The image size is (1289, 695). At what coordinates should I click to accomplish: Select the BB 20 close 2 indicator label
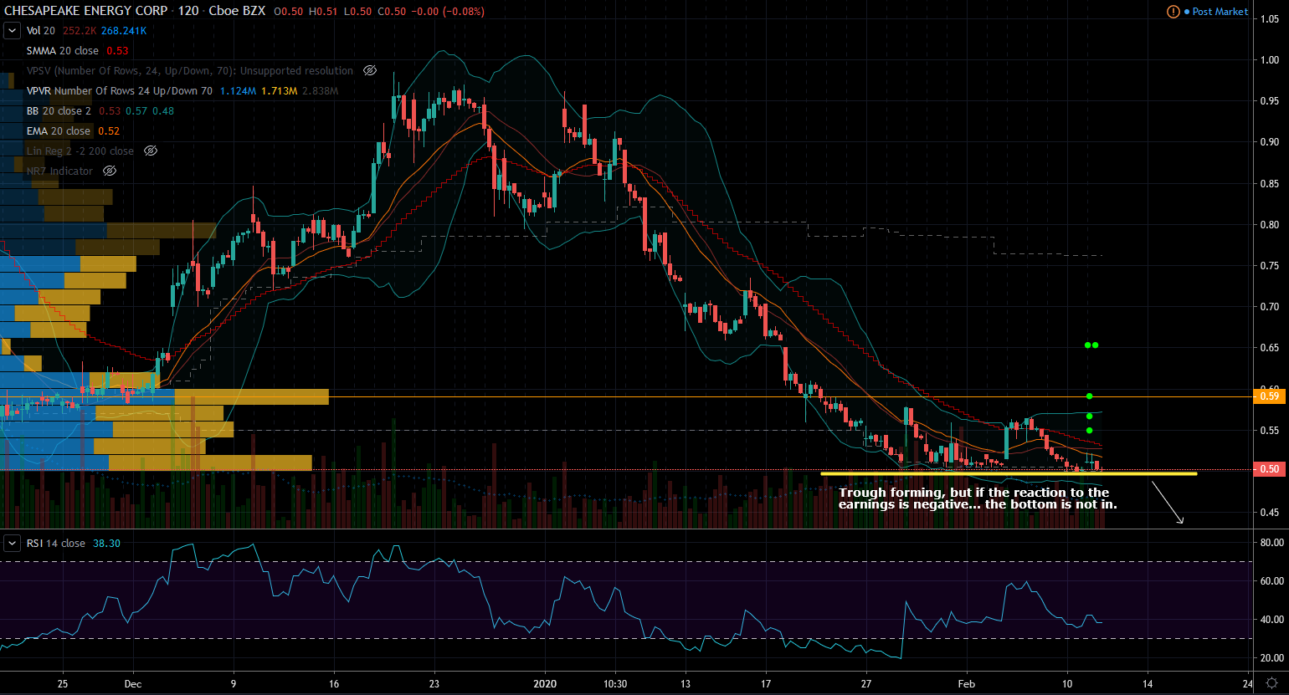(x=59, y=111)
